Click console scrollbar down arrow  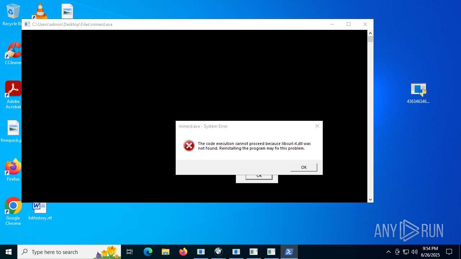click(370, 199)
